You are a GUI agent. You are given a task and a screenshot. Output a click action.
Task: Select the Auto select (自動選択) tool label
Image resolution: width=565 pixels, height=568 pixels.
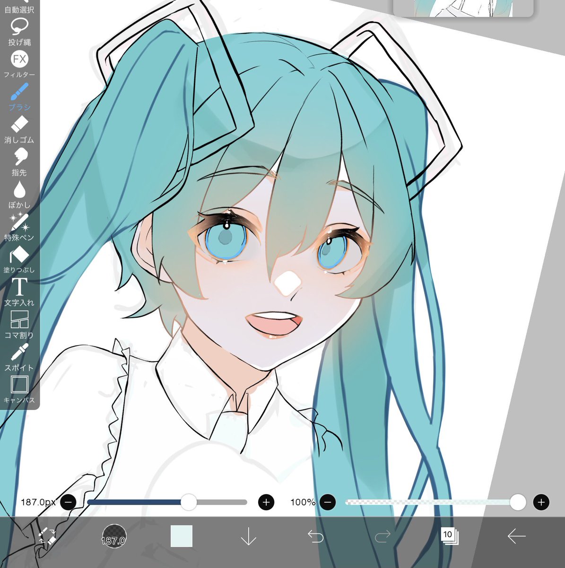point(19,9)
